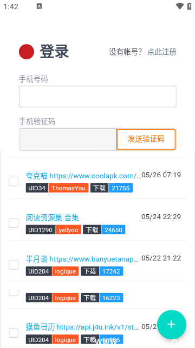Check the box for 阅读资源集 合集 entry
The image size is (195, 348).
click(x=14, y=223)
